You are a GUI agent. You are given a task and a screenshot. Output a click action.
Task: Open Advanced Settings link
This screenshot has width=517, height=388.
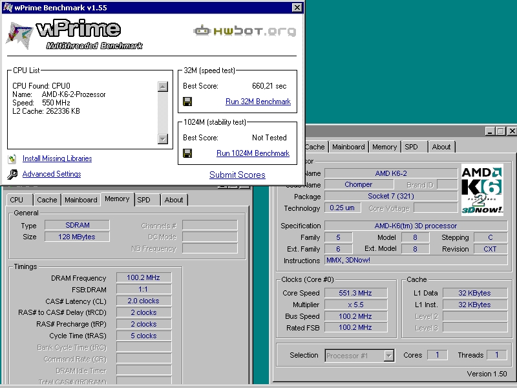click(x=52, y=174)
